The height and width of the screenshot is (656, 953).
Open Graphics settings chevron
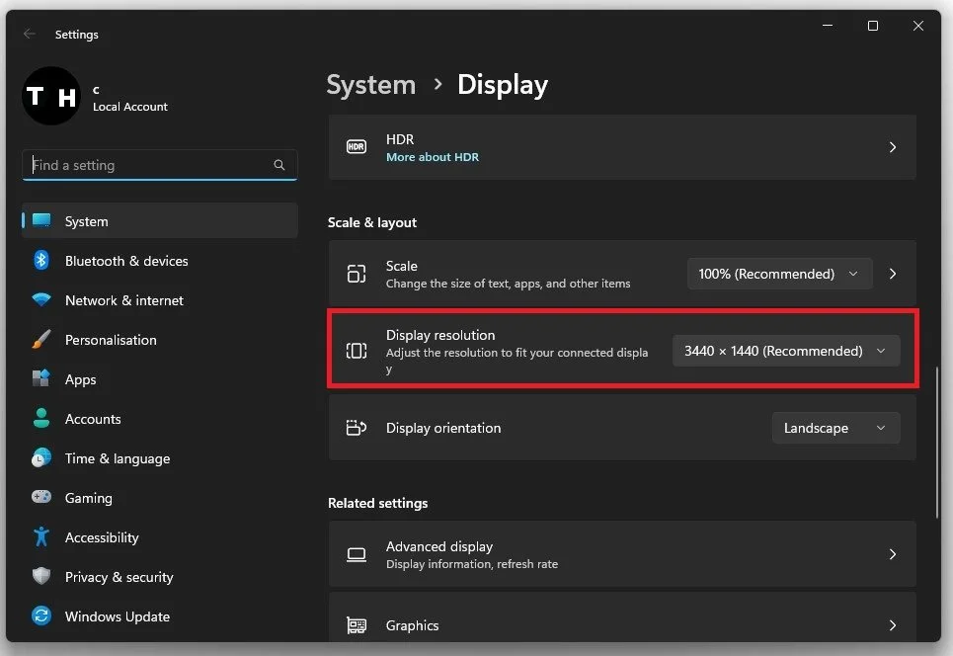tap(892, 625)
